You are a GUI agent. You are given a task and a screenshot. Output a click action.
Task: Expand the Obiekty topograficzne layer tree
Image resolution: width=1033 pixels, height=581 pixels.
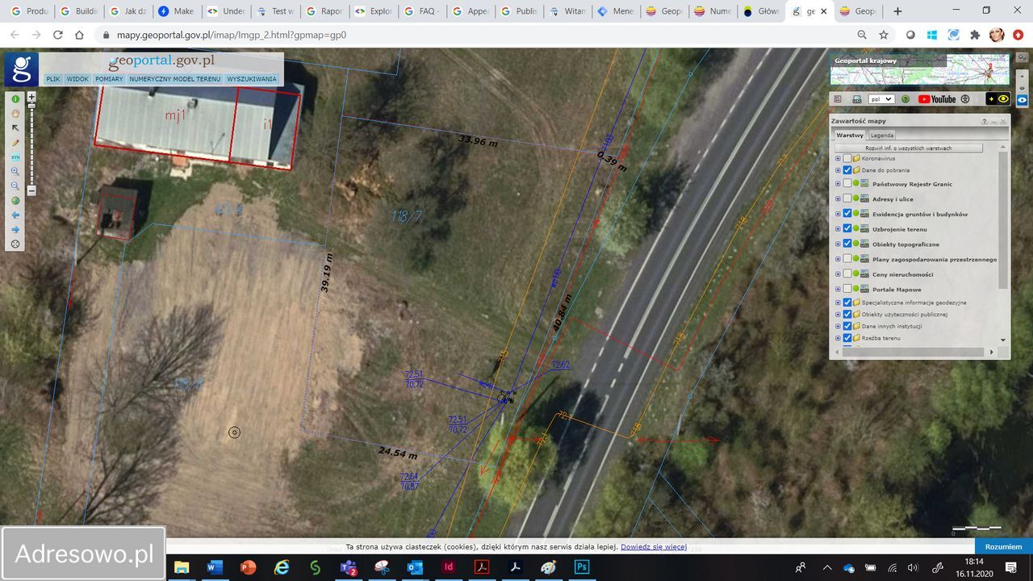click(x=838, y=245)
